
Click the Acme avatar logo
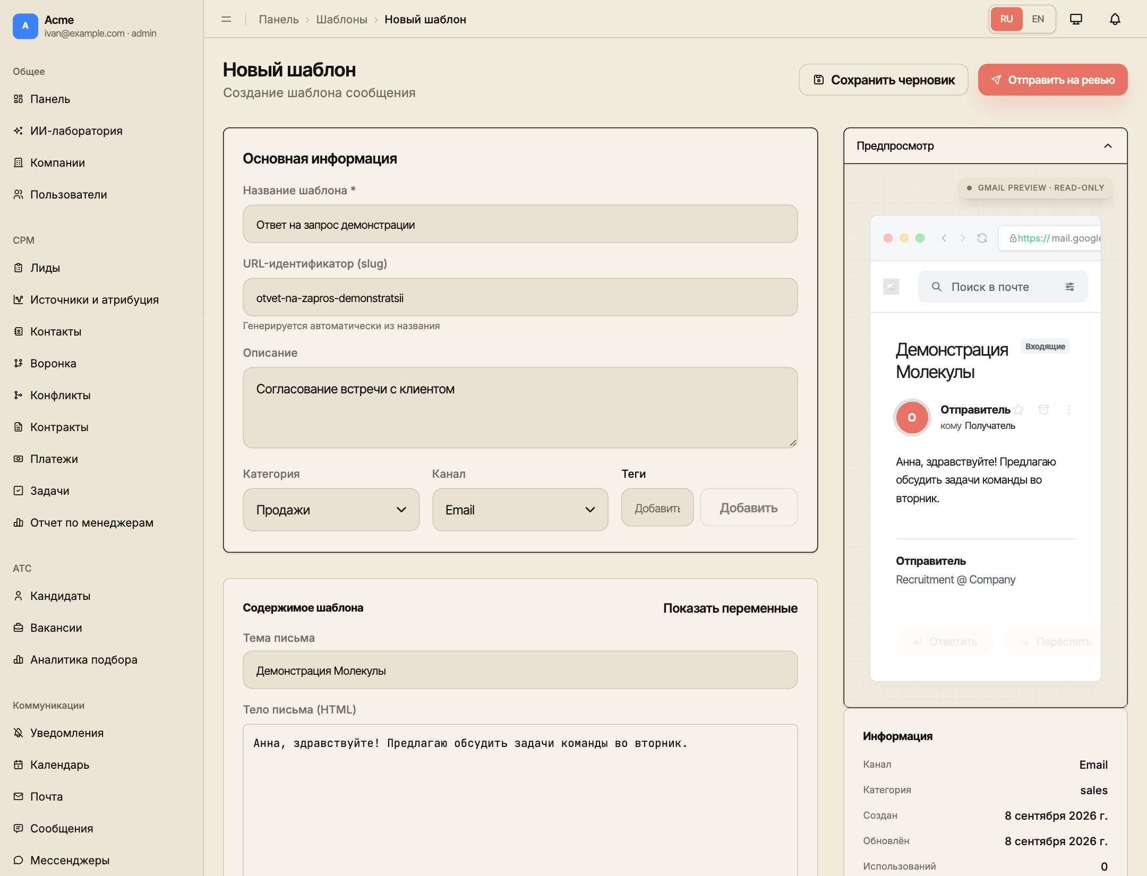point(25,26)
